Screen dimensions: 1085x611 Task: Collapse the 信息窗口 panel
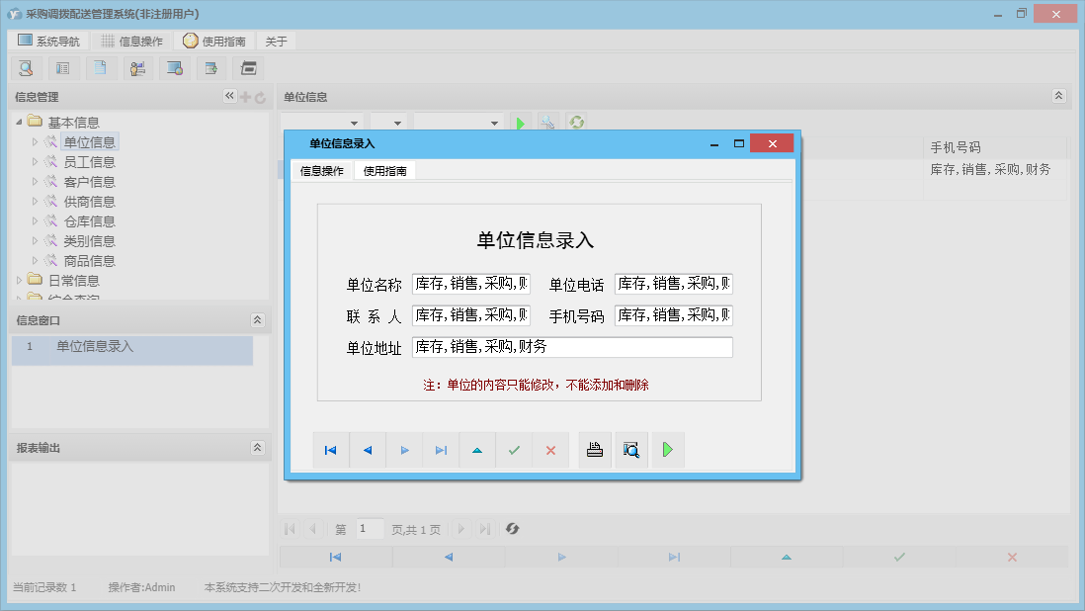pyautogui.click(x=257, y=320)
